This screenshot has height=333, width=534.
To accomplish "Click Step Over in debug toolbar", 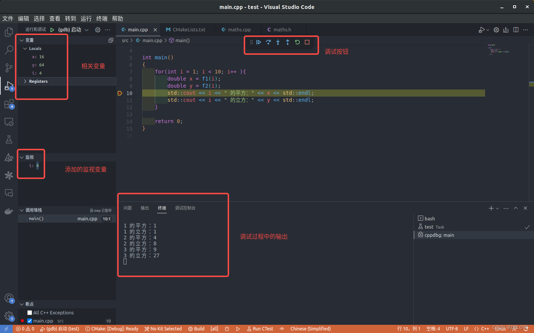I will coord(268,42).
